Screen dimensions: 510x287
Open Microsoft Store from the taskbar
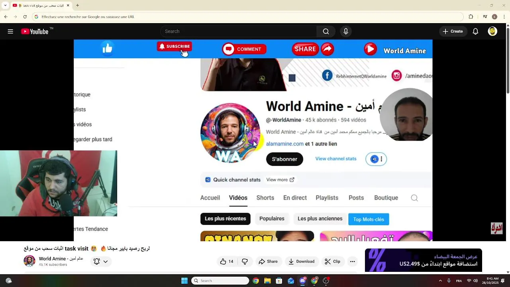click(x=279, y=281)
